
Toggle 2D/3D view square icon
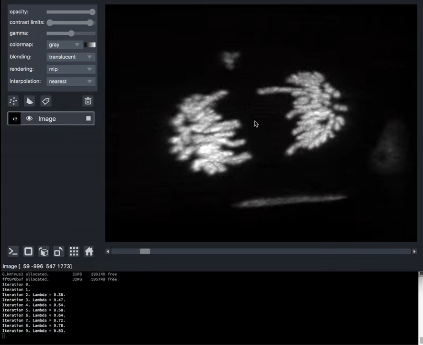coord(28,252)
